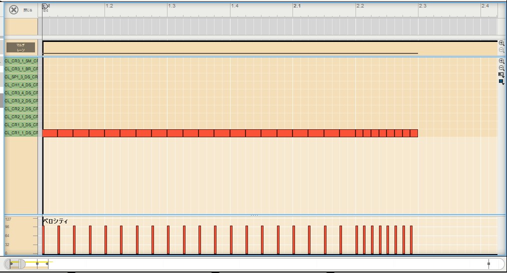Screen dimensions: 507x273
Task: Click ruler position 1.2
Action: point(109,6)
